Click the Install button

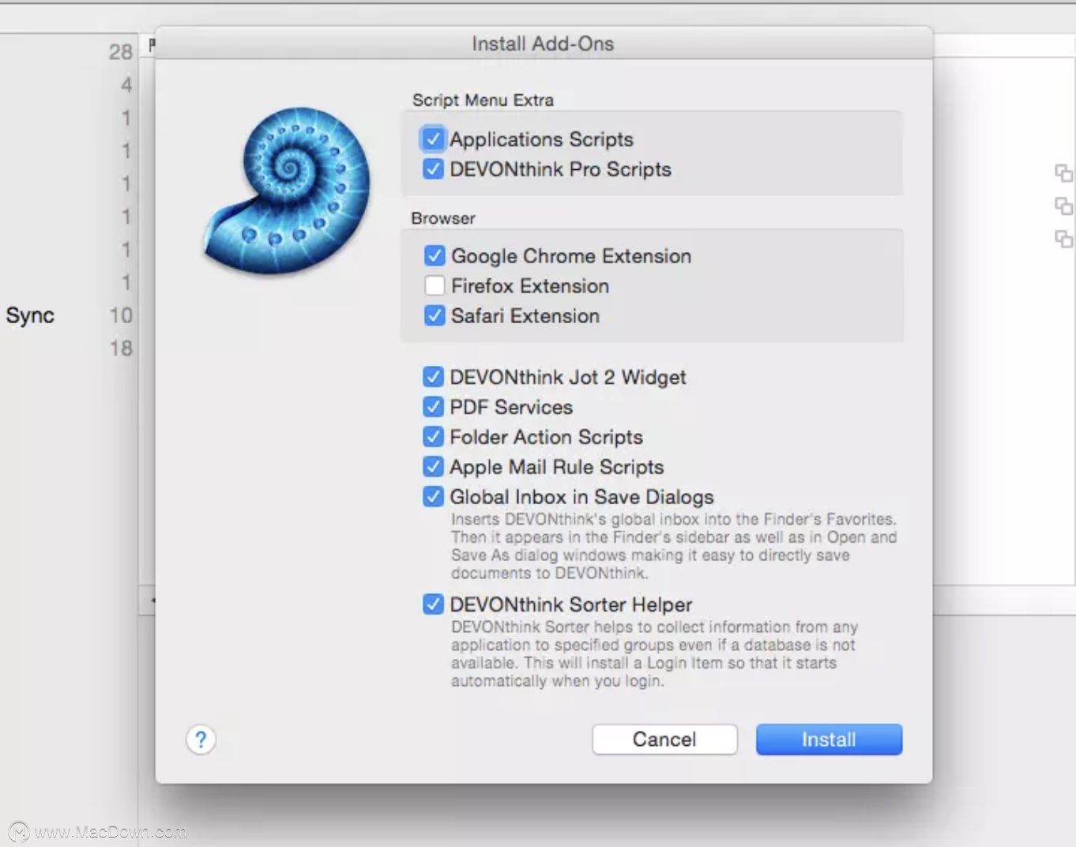pos(829,740)
